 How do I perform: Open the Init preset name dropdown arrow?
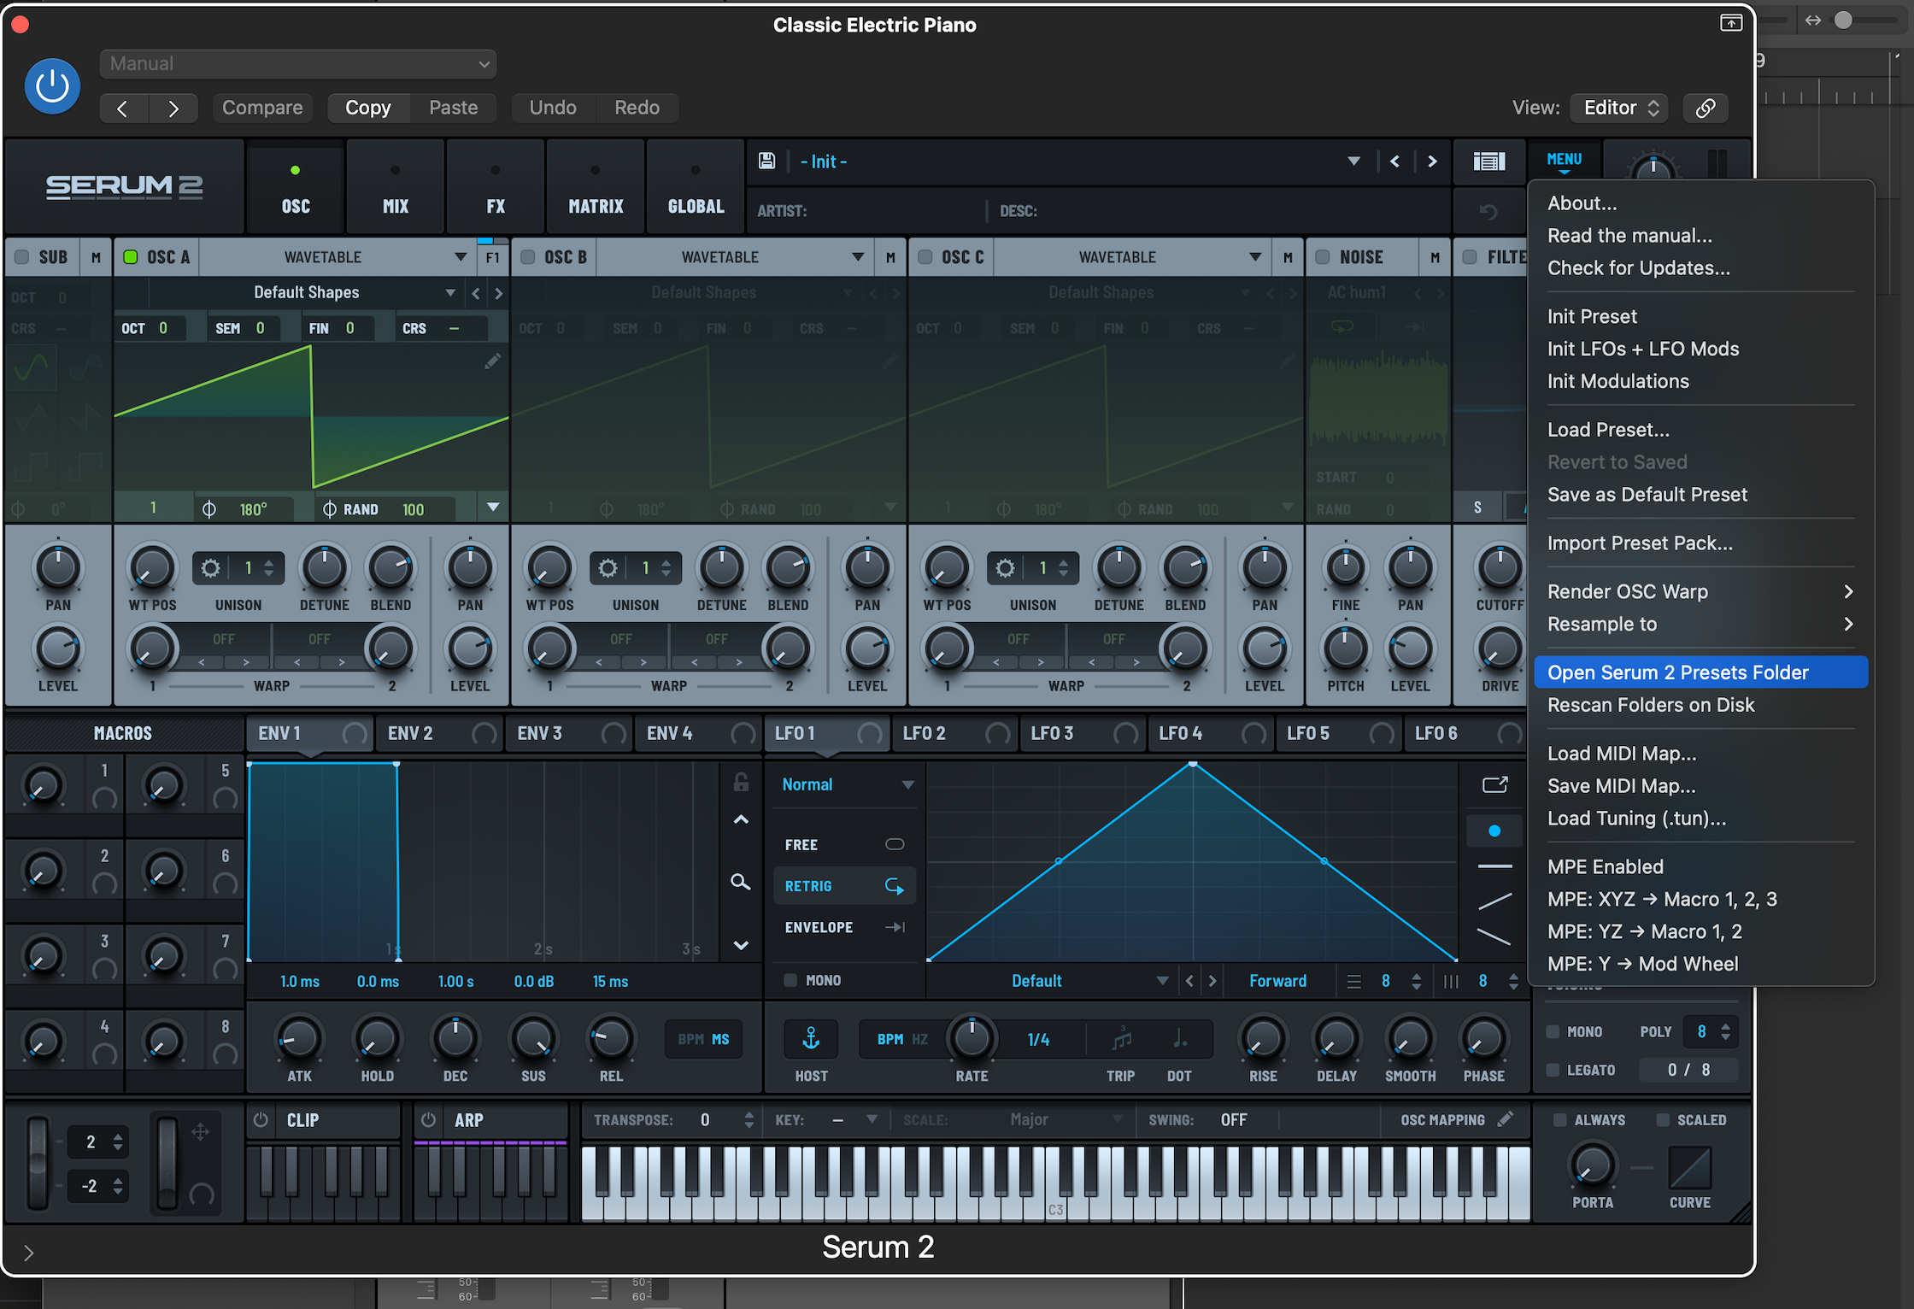[x=1353, y=161]
